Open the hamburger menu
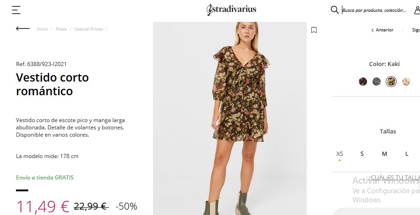 pyautogui.click(x=16, y=10)
